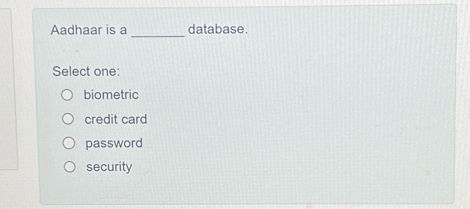470x209 pixels.
Task: Choose the credit card radio option
Action: click(68, 119)
